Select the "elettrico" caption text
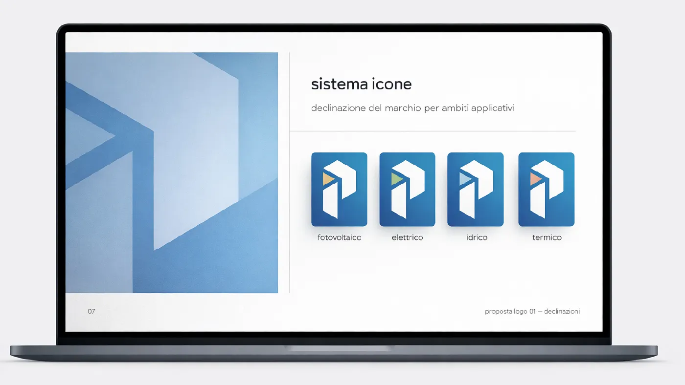The width and height of the screenshot is (685, 385). point(407,238)
